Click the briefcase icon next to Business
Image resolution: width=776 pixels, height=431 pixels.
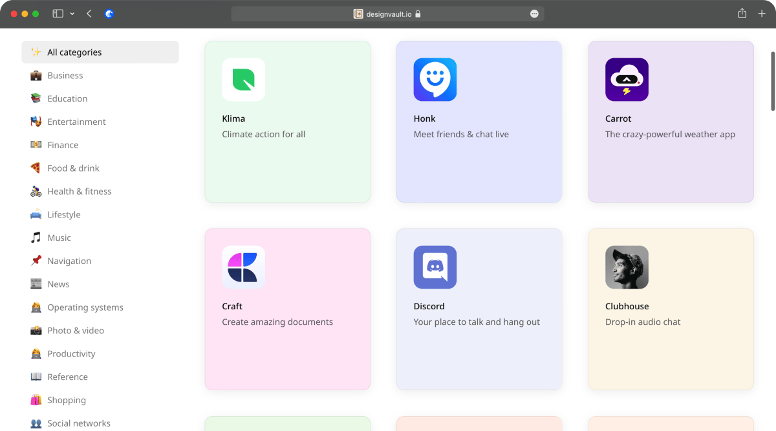coord(36,76)
